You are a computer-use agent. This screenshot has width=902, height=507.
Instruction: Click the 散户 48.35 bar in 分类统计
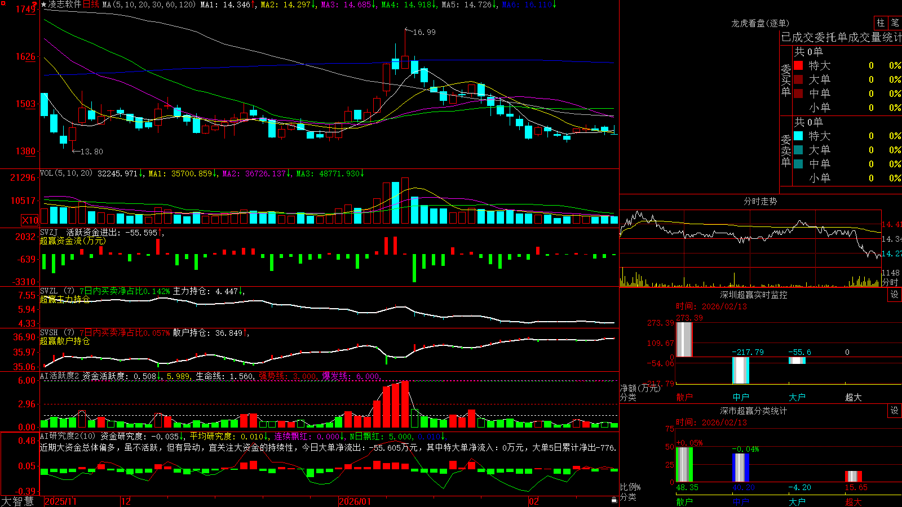(x=684, y=464)
